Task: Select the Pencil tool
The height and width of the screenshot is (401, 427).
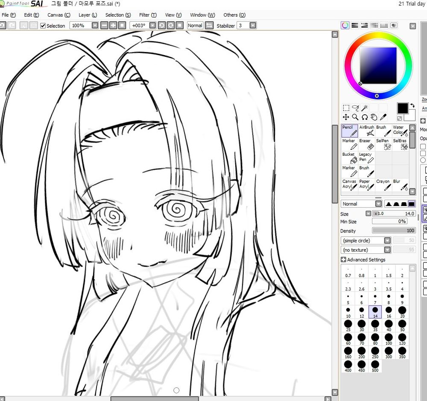Action: pos(350,131)
